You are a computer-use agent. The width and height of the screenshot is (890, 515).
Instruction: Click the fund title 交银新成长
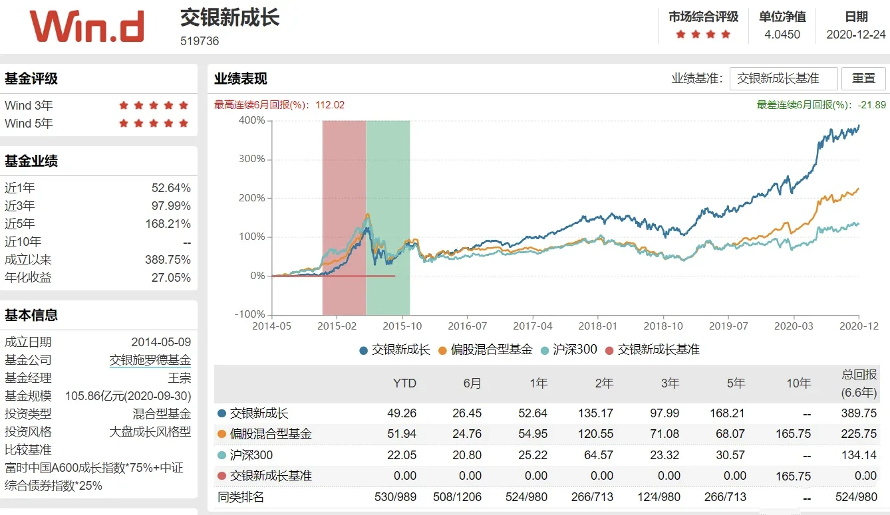230,17
